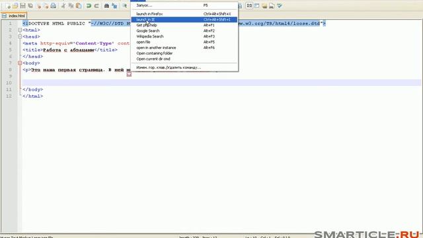
Task: Click the opening <html> tag on line 2
Action: (31, 30)
